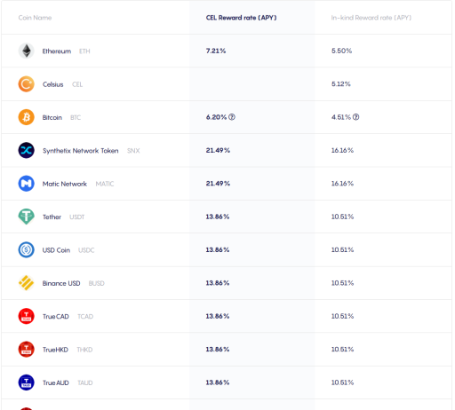Viewport: 455px width, 410px height.
Task: Click the USDC ticker symbol
Action: click(x=86, y=250)
